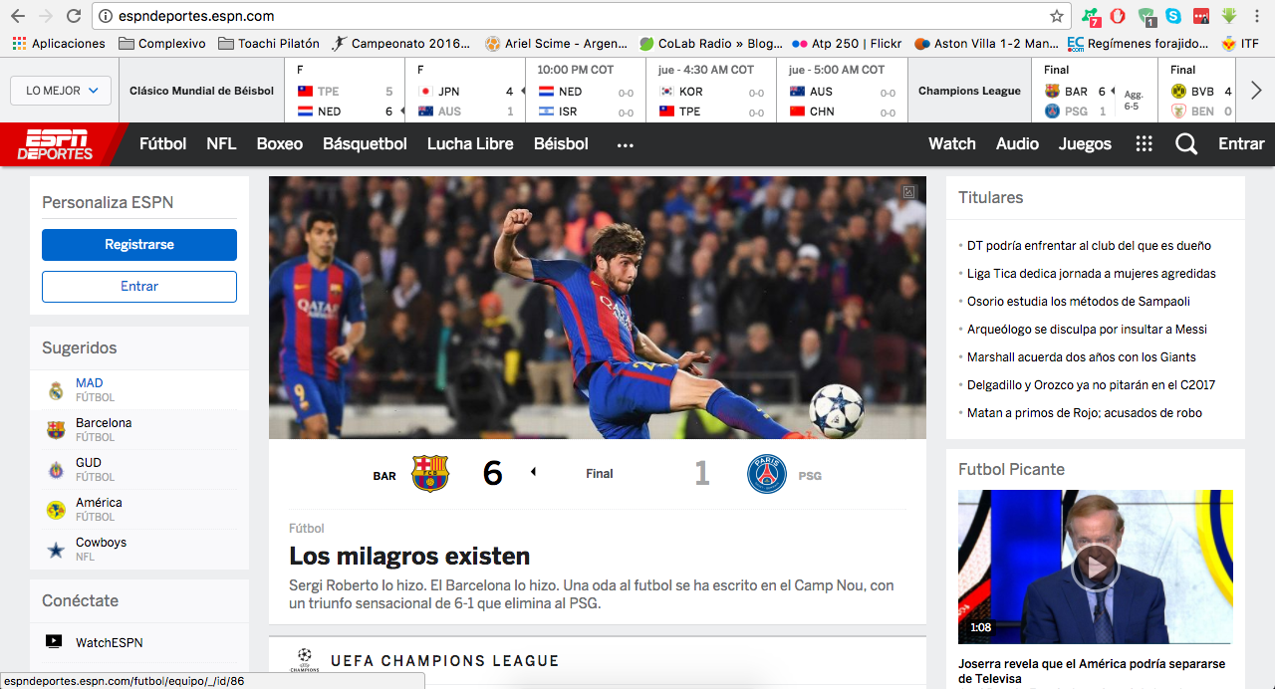
Task: Open the Fútbol menu item
Action: pyautogui.click(x=163, y=144)
